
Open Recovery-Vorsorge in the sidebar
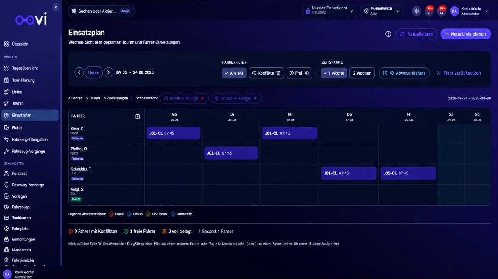(x=30, y=185)
